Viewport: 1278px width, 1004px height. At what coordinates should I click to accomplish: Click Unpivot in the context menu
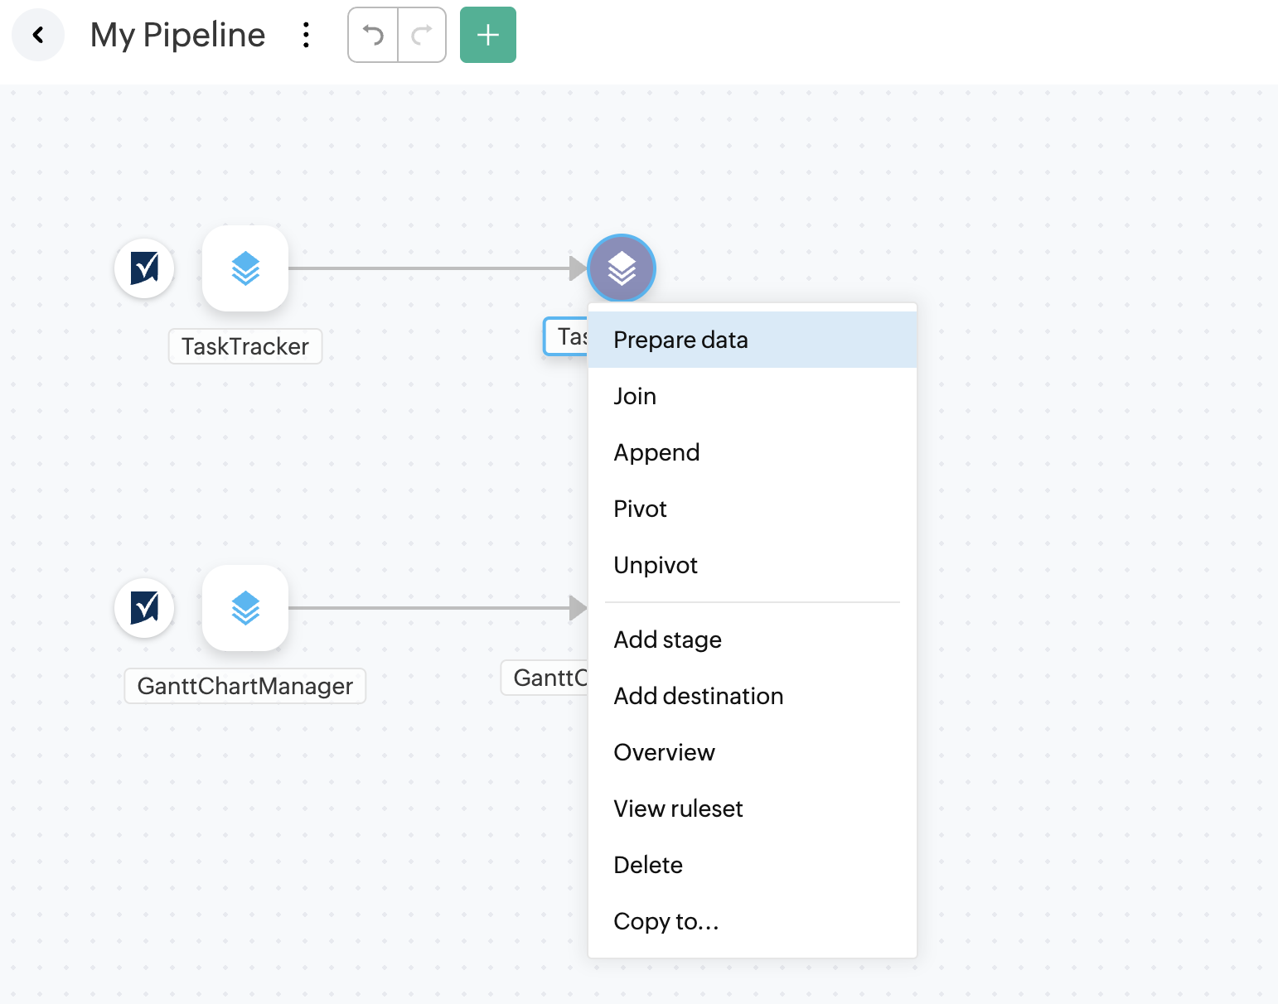(656, 565)
